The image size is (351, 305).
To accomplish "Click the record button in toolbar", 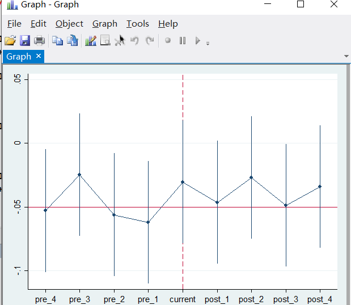I will tap(168, 40).
